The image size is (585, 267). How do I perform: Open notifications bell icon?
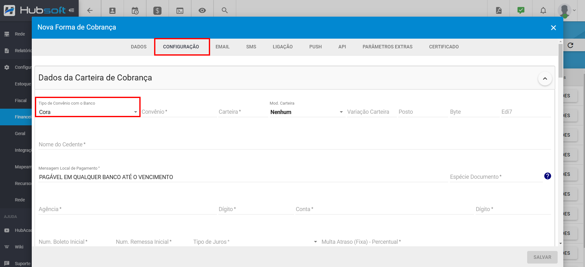(x=543, y=10)
